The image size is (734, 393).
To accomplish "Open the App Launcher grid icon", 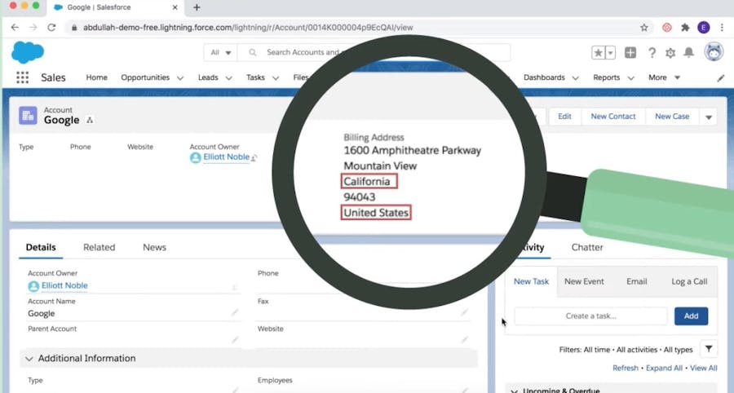I will (x=22, y=77).
